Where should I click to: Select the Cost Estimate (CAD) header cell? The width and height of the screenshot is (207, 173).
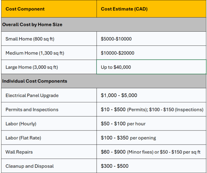(x=151, y=9)
